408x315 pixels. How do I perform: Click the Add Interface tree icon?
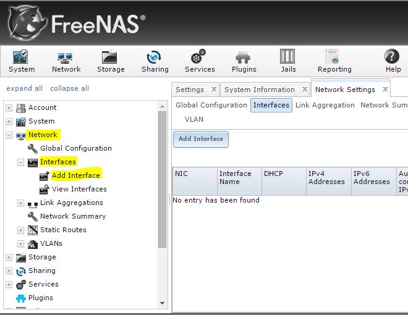45,176
